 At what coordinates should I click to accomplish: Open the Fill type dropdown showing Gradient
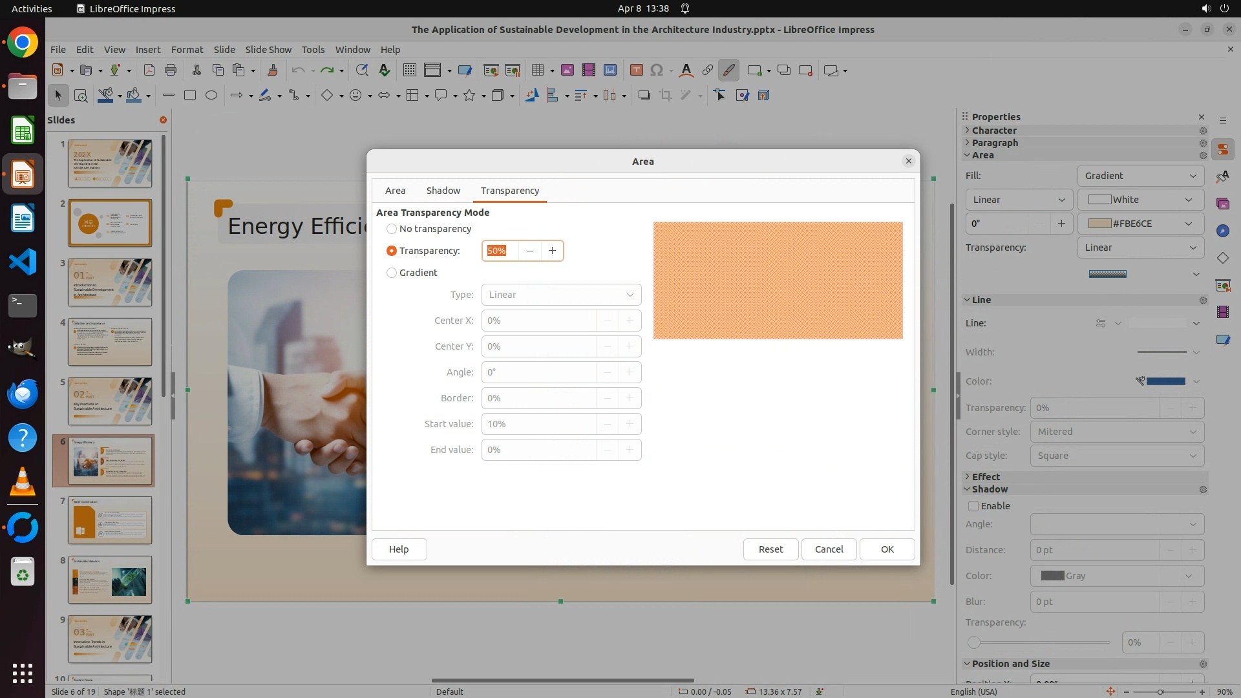tap(1140, 176)
